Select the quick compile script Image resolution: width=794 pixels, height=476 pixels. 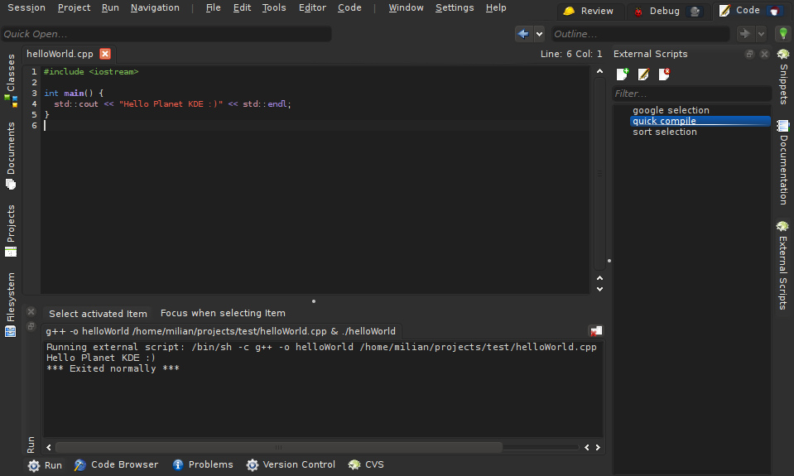700,121
